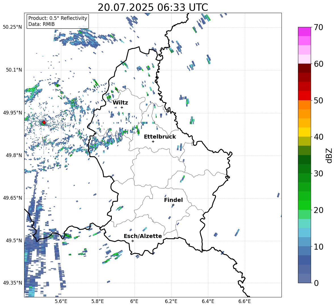This screenshot has width=336, height=307.
Task: Click the colorbar tick label 20
Action: [318, 210]
